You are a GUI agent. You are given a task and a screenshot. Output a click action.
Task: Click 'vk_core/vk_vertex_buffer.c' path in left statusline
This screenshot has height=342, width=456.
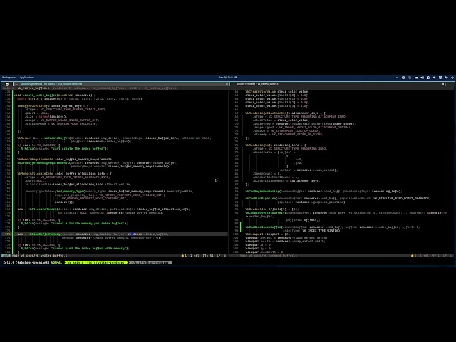tap(44, 256)
